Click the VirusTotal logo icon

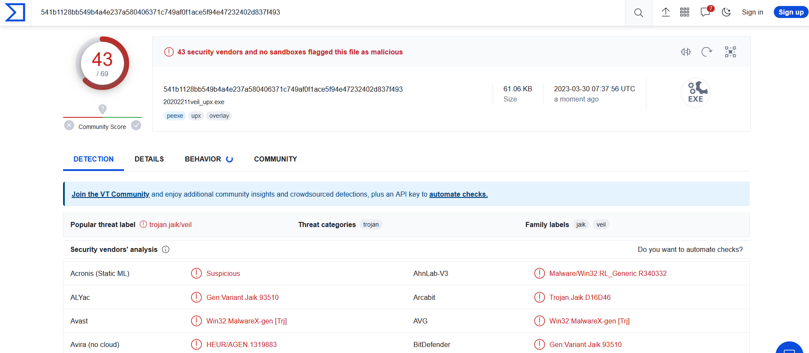click(x=15, y=12)
